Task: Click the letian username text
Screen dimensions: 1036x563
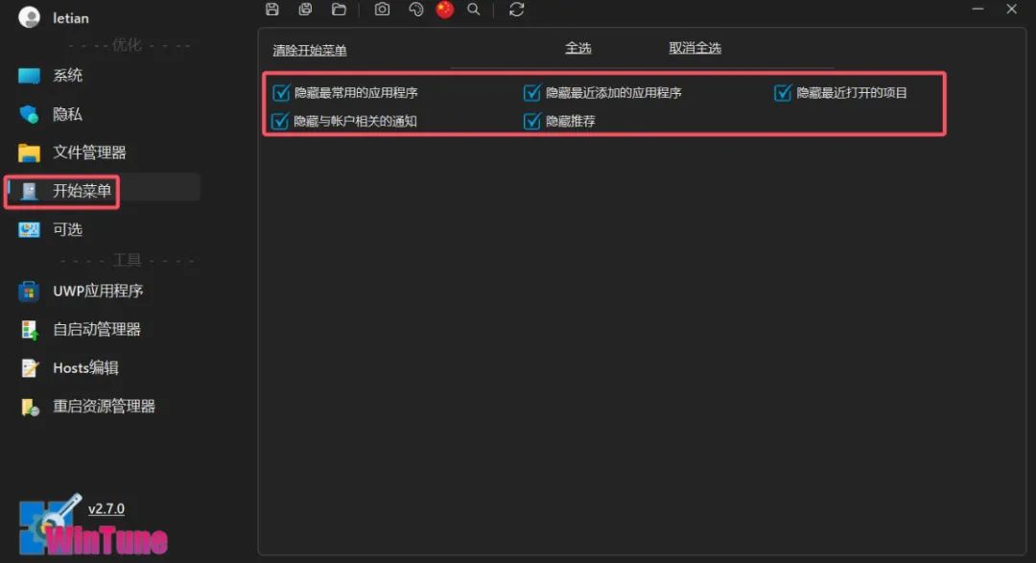Action: pos(71,18)
